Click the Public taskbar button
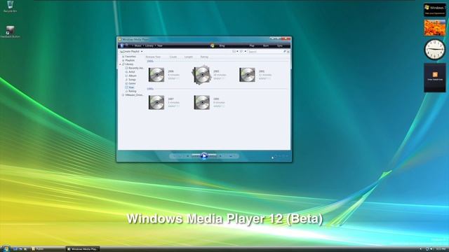Viewport: 449px width, 252px height. tap(48, 249)
